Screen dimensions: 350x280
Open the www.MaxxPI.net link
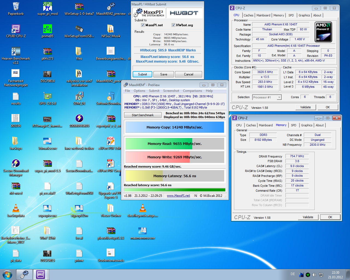coord(179,196)
